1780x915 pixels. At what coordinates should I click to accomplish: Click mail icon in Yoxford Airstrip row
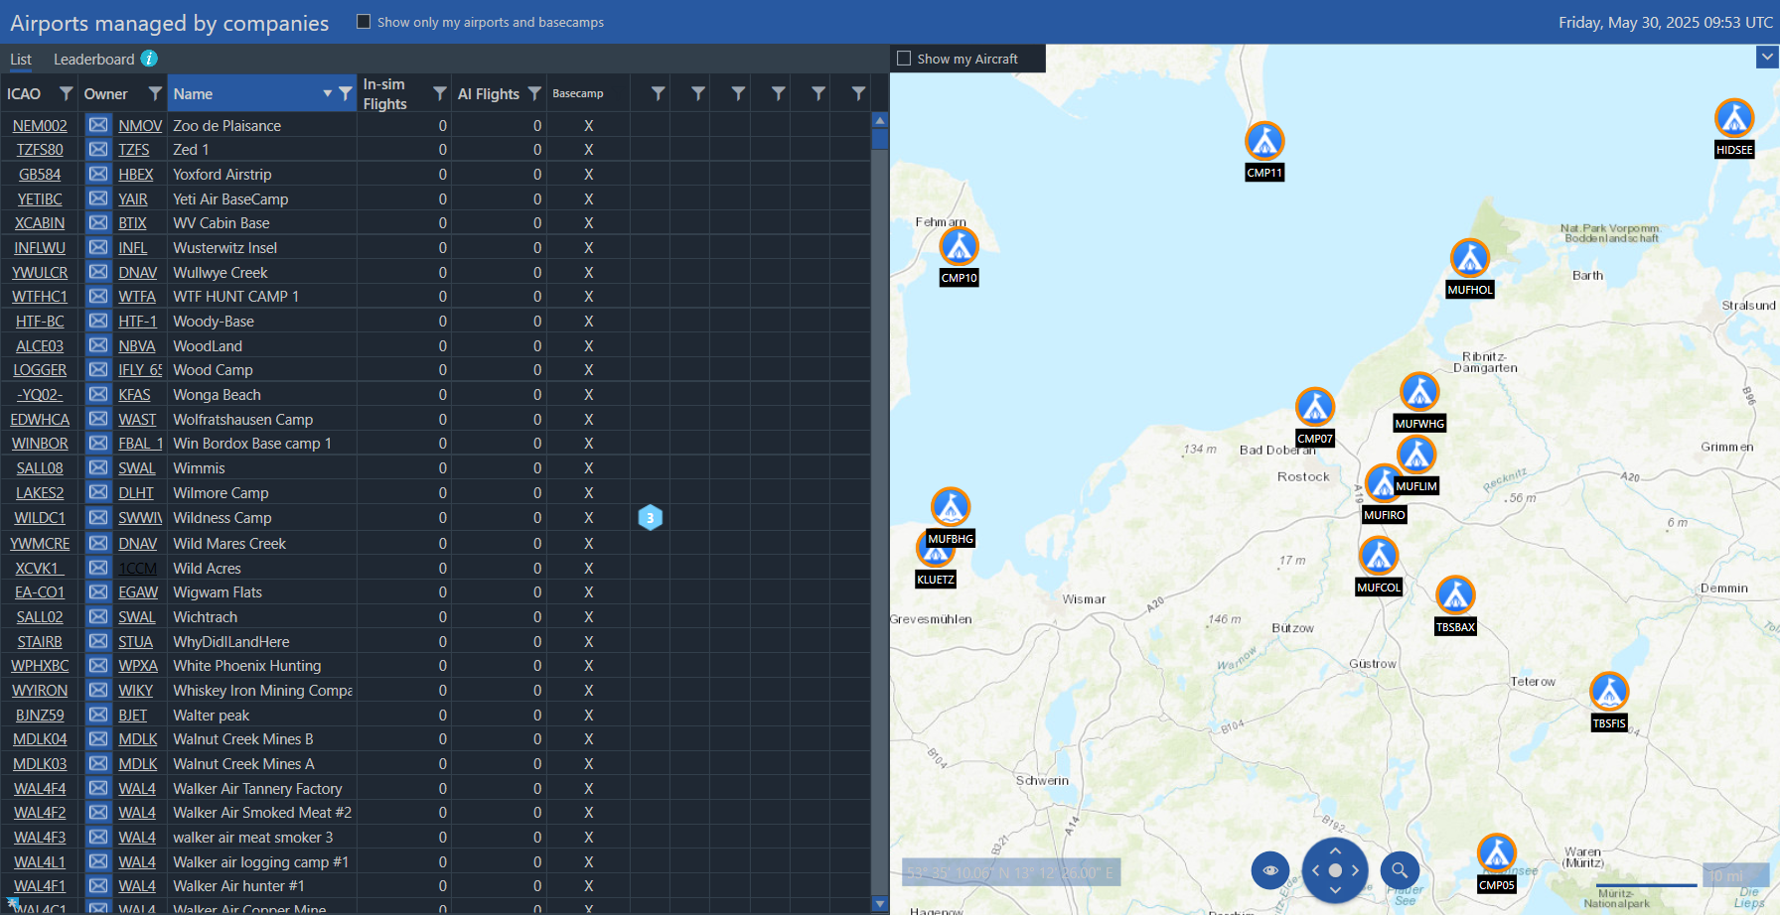[97, 174]
